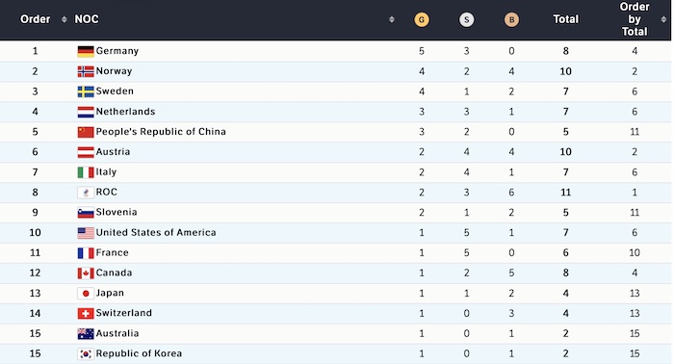The image size is (674, 364).
Task: Open the People's Republic of China link
Action: tap(161, 132)
